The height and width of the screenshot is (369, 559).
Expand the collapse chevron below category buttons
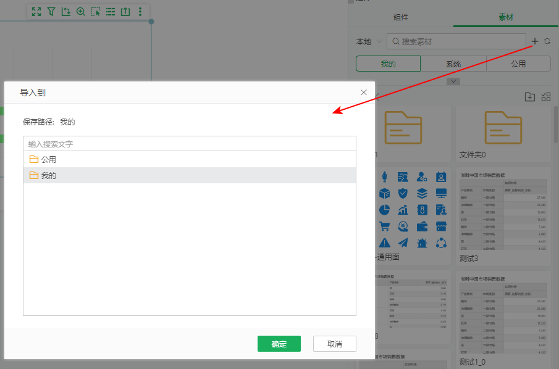[x=454, y=81]
